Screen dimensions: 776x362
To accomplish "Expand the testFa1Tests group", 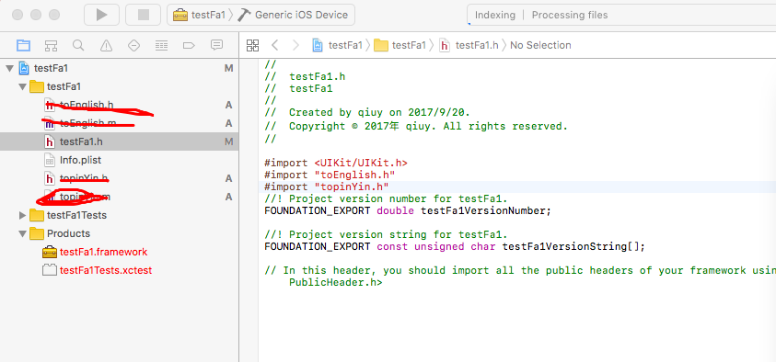I will click(x=22, y=215).
